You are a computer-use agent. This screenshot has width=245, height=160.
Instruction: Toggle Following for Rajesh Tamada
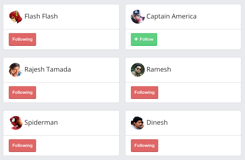tap(22, 93)
